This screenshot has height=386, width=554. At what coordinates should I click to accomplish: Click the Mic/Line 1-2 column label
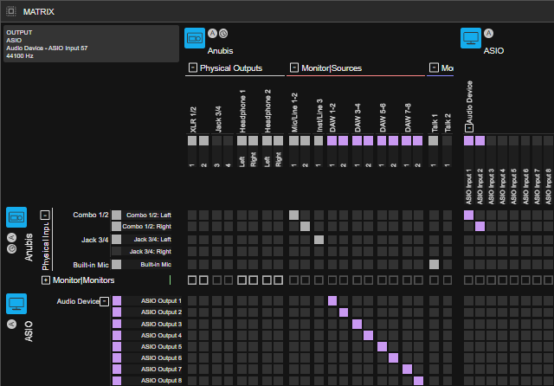click(x=294, y=113)
